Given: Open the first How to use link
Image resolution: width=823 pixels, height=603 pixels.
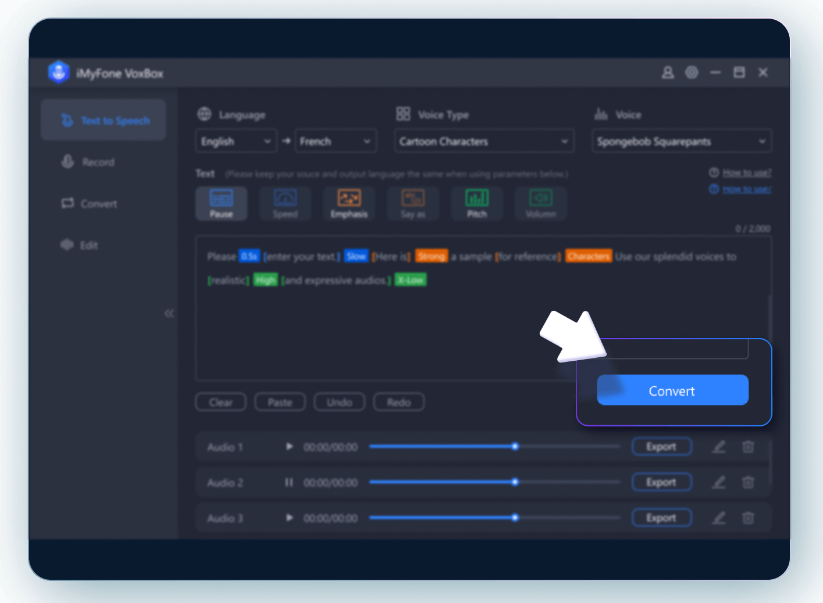Looking at the screenshot, I should [x=746, y=173].
